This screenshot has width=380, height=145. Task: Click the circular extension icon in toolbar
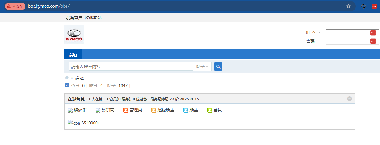364,6
